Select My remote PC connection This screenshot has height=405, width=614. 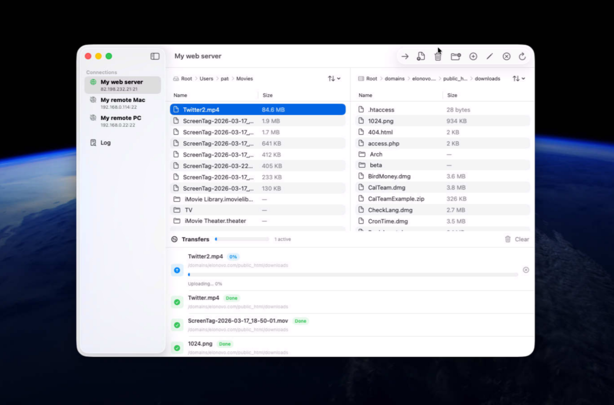[123, 121]
